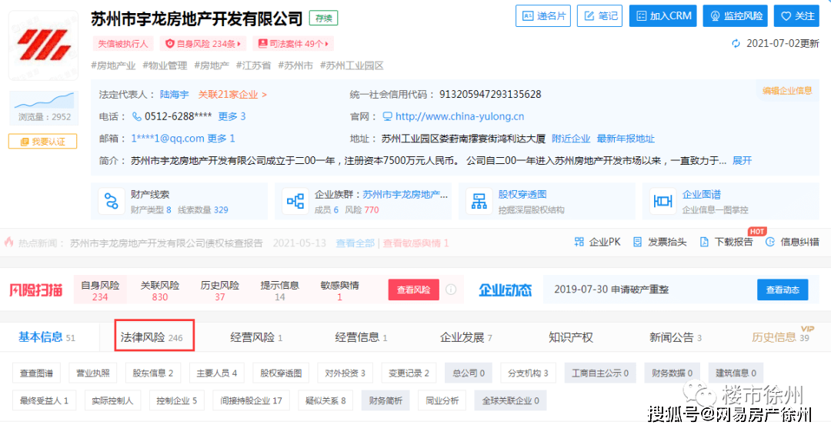The width and height of the screenshot is (831, 432).
Task: Switch to 基本信息 tab
Action: [47, 337]
